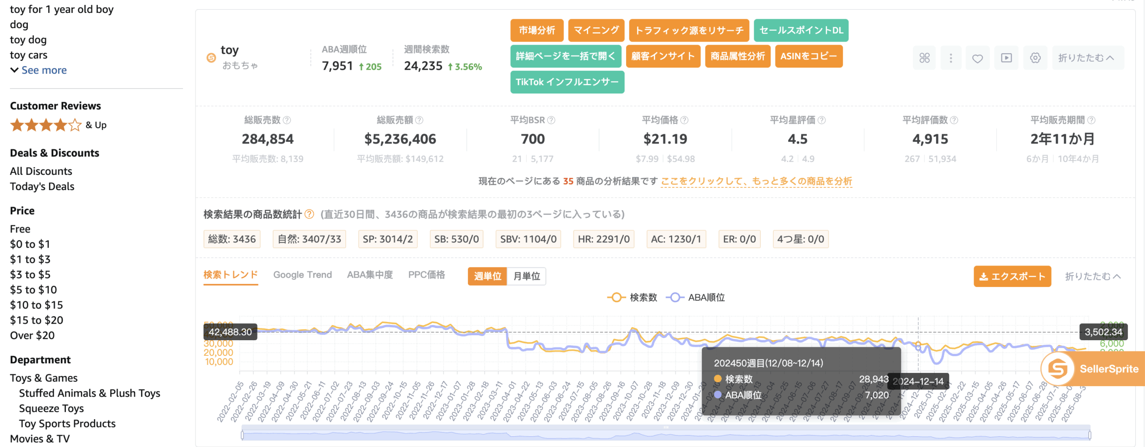Click the help icon next to 平均BSR
1145x447 pixels.
pyautogui.click(x=551, y=120)
